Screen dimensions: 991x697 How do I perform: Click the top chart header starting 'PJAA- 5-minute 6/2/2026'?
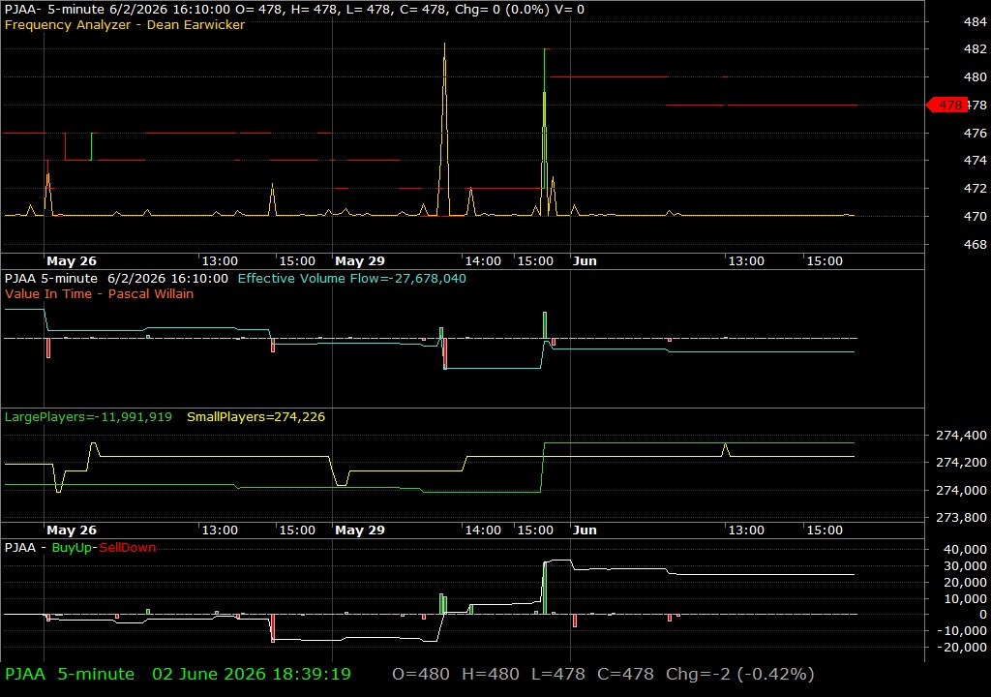coord(294,10)
